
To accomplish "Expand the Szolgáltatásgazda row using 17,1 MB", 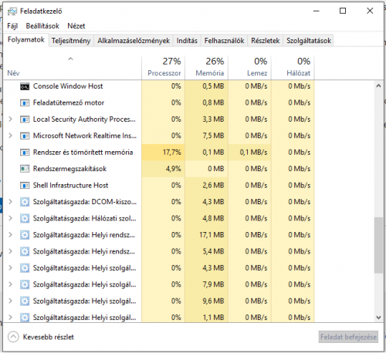I will pos(10,235).
